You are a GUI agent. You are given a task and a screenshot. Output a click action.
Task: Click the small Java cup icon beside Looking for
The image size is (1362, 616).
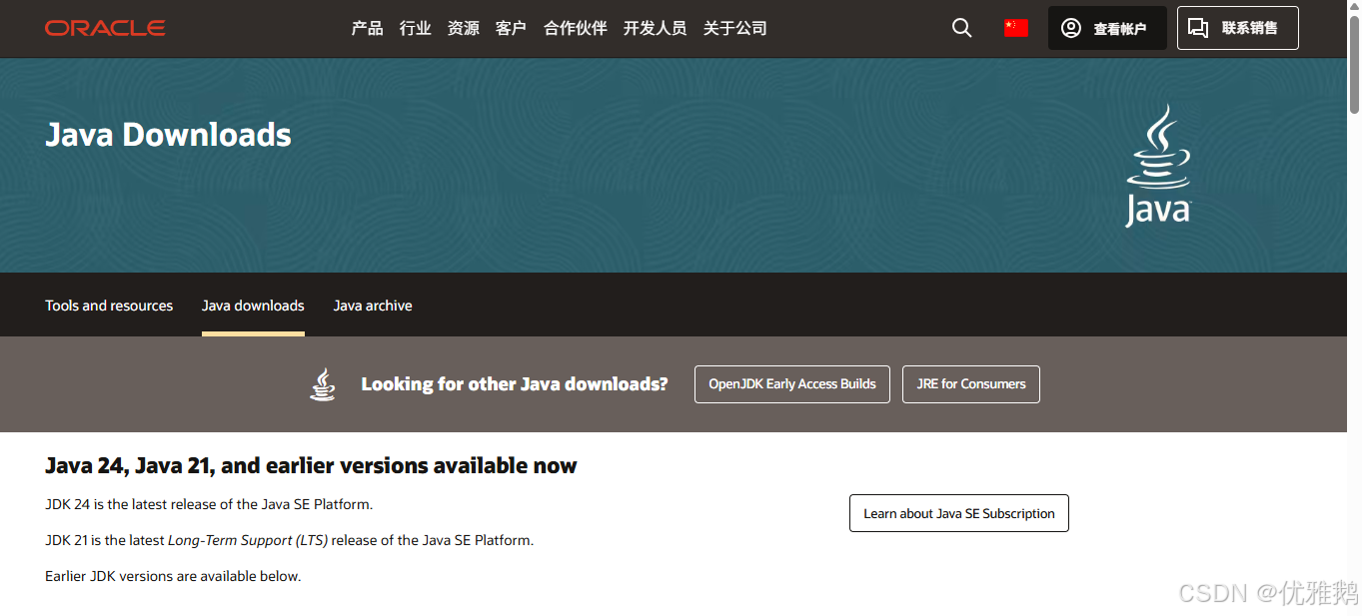(323, 384)
